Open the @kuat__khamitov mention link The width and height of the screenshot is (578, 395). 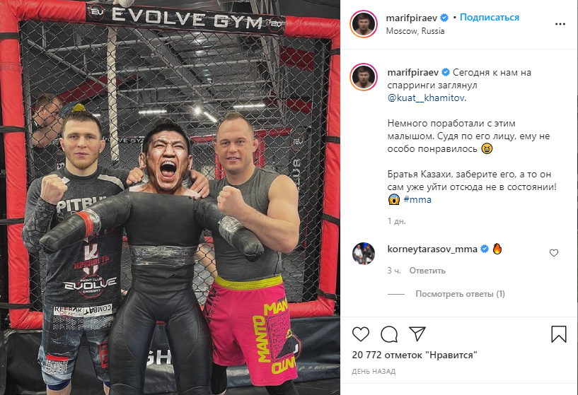point(426,98)
